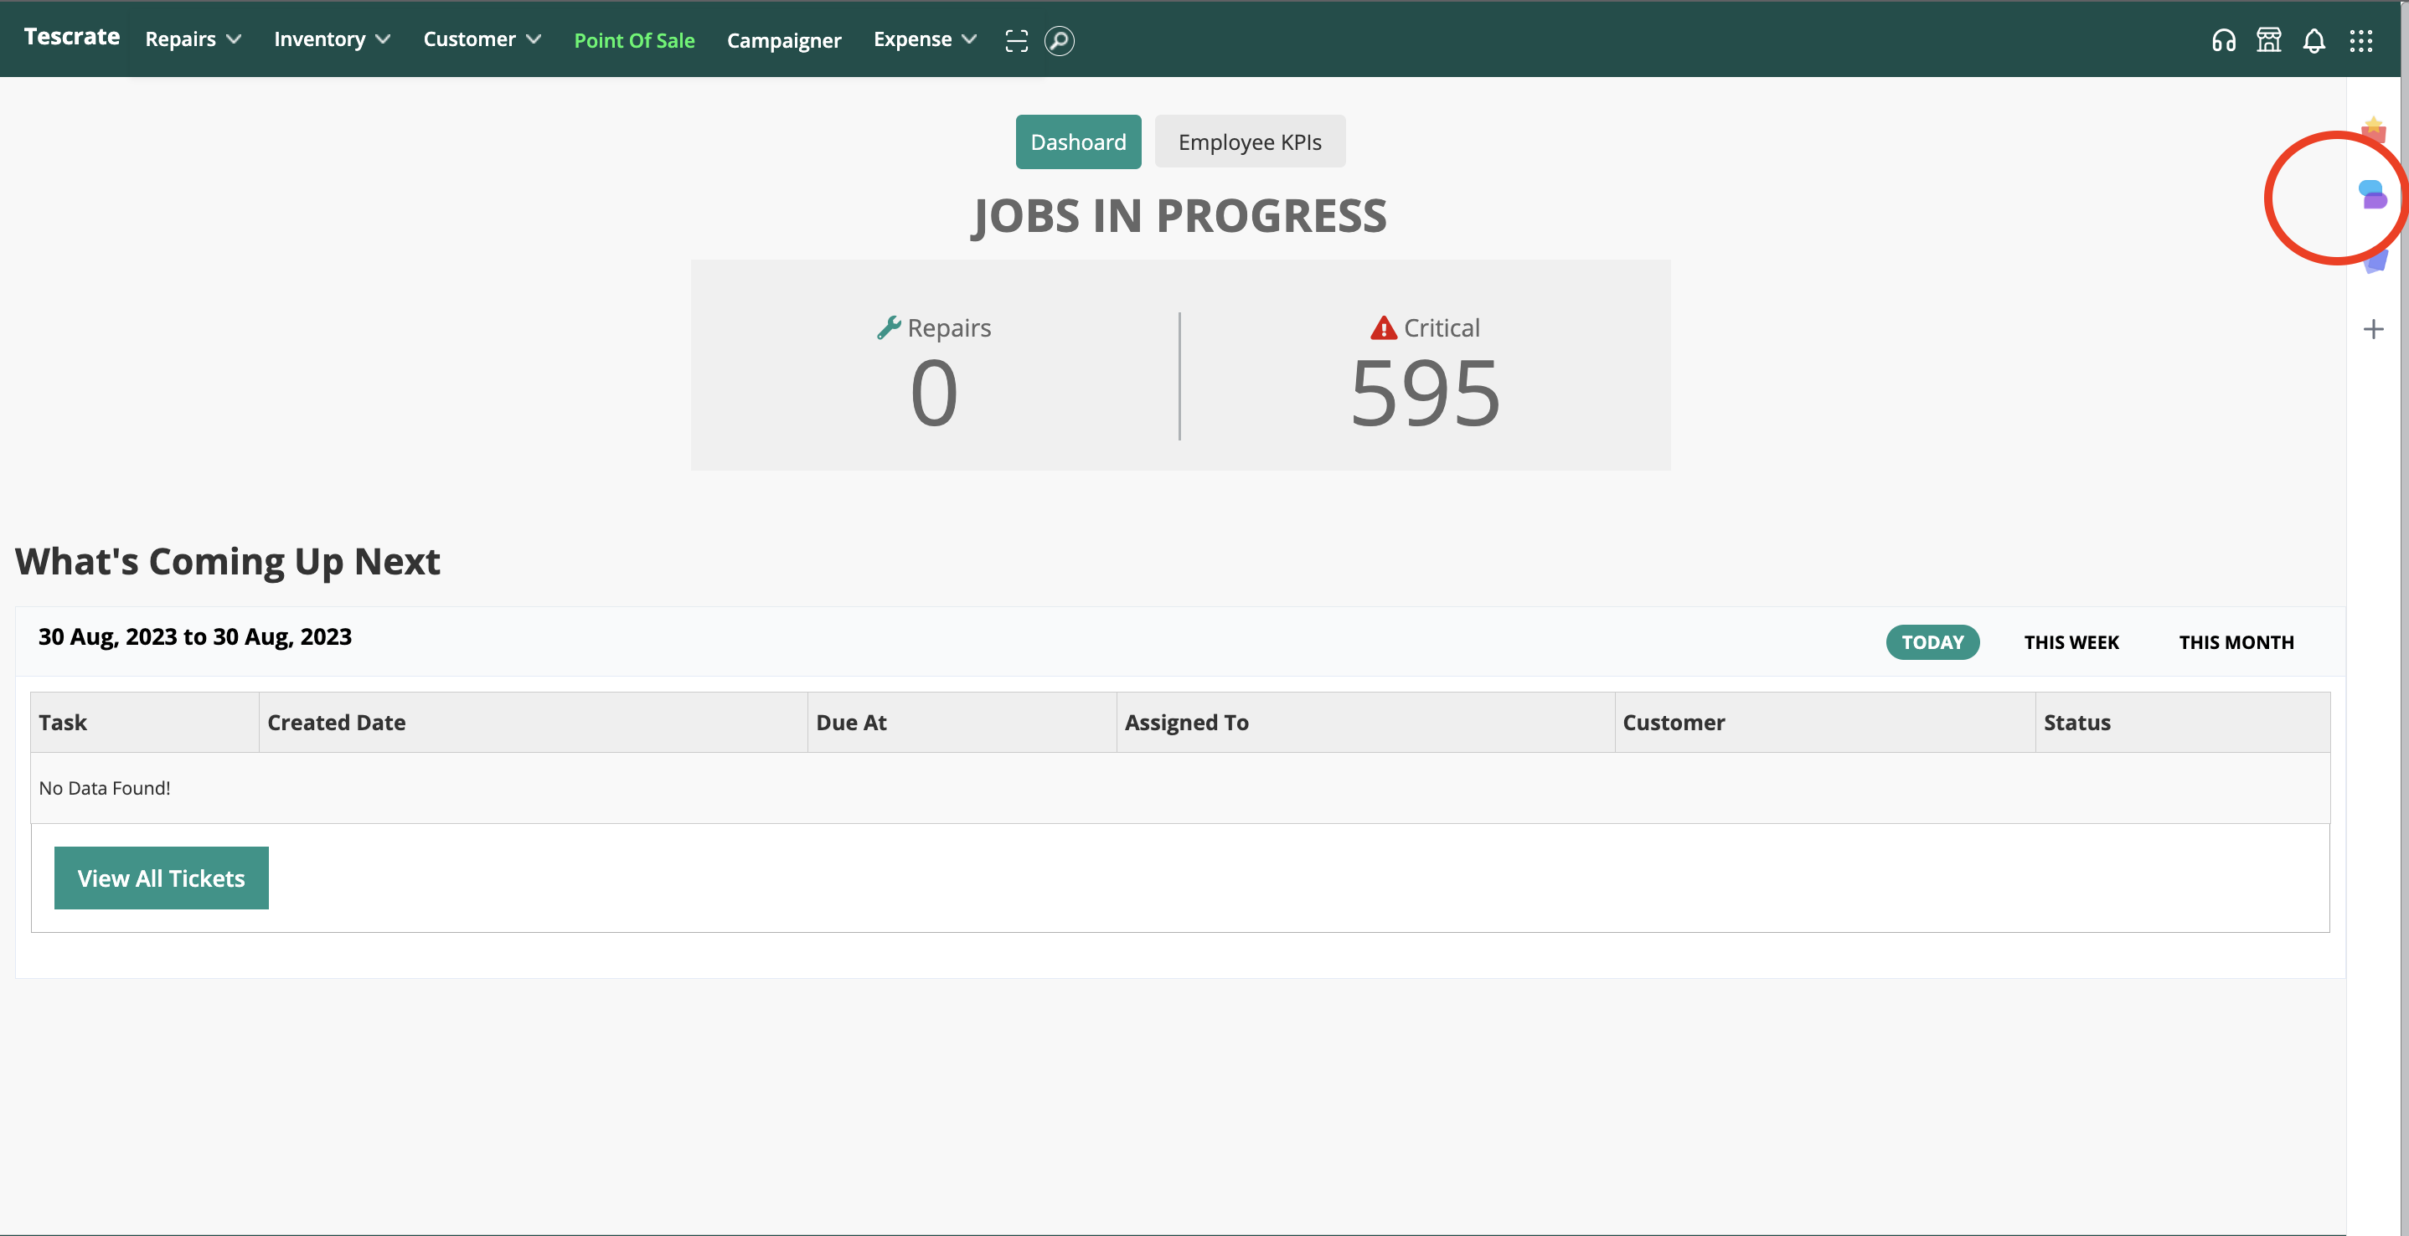Viewport: 2409px width, 1236px height.
Task: Select the TODAY filter
Action: click(x=1932, y=642)
